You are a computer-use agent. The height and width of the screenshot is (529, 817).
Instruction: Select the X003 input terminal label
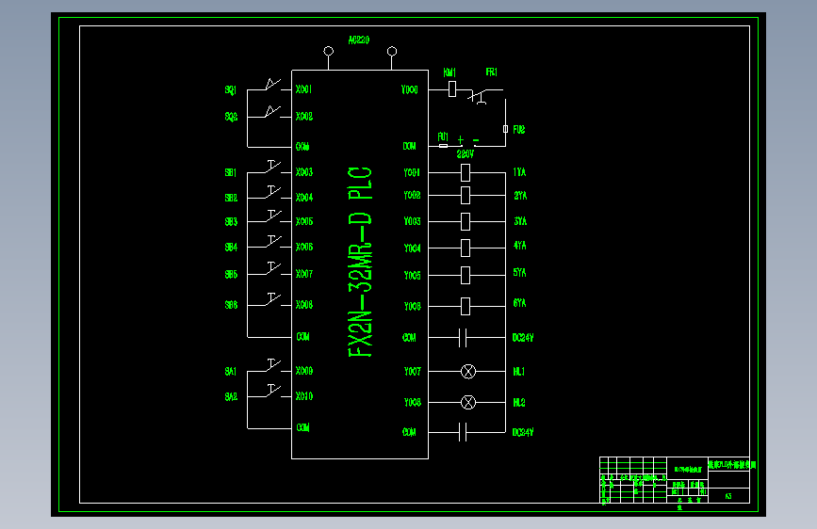[304, 172]
